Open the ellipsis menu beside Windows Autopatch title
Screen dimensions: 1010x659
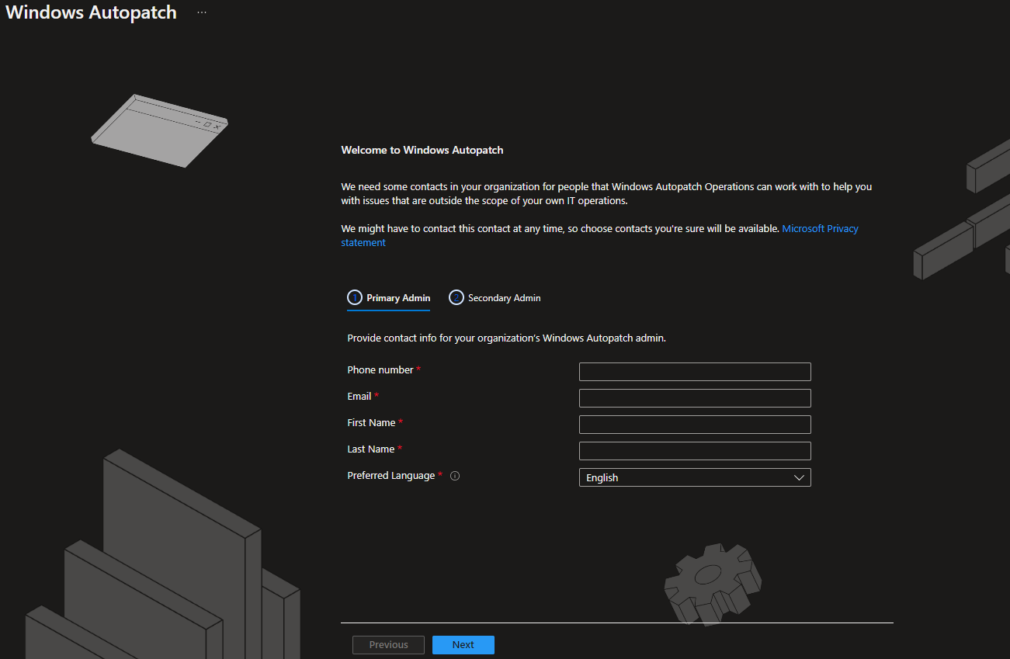(202, 12)
